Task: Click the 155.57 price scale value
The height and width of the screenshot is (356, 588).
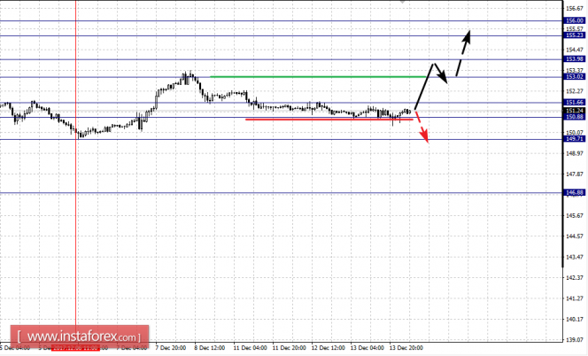Action: pyautogui.click(x=575, y=29)
